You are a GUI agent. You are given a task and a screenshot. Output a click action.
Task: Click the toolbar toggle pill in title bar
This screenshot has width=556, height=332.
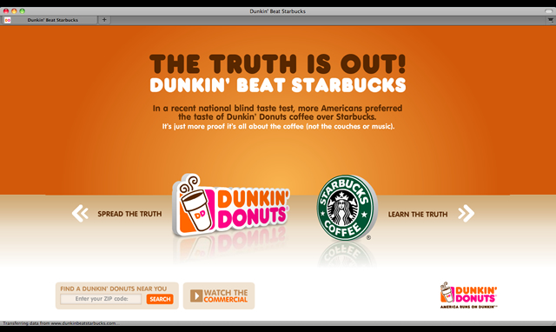(x=548, y=11)
